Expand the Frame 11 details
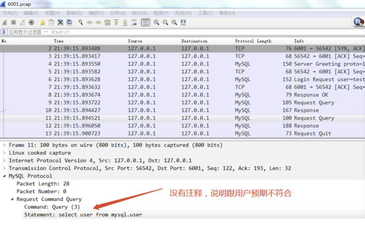 5,145
